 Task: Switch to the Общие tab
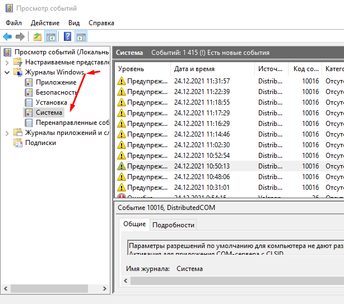[x=134, y=224]
